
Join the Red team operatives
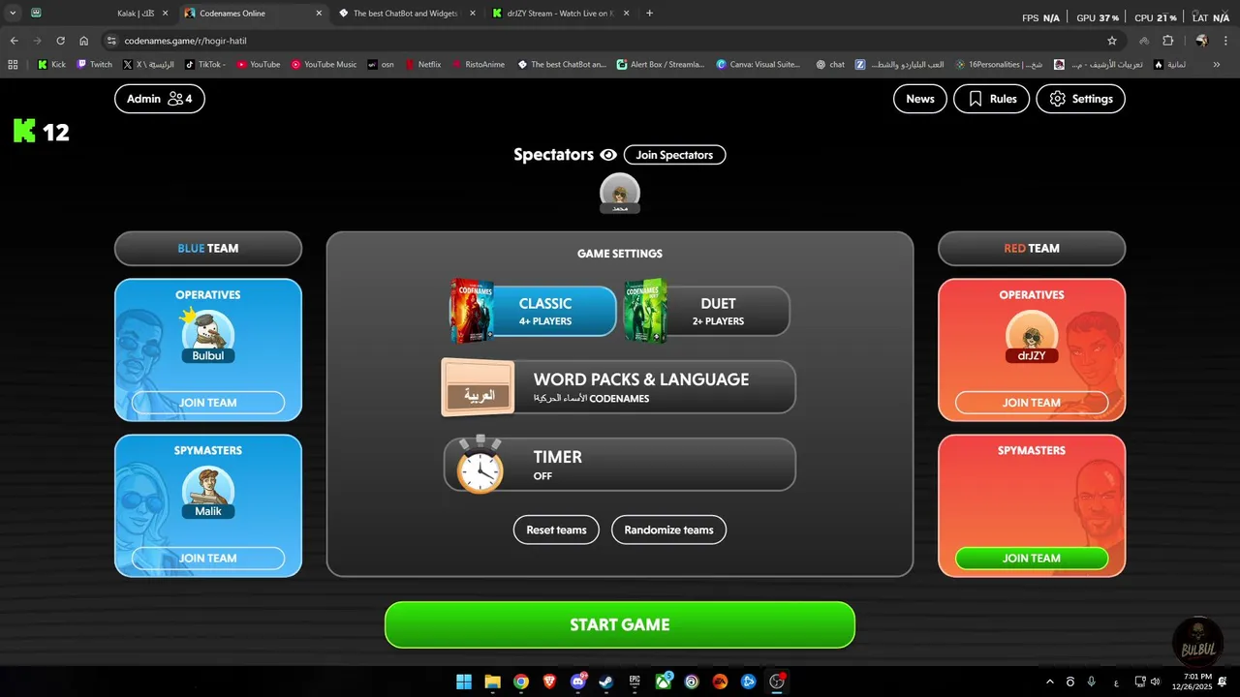pyautogui.click(x=1032, y=403)
